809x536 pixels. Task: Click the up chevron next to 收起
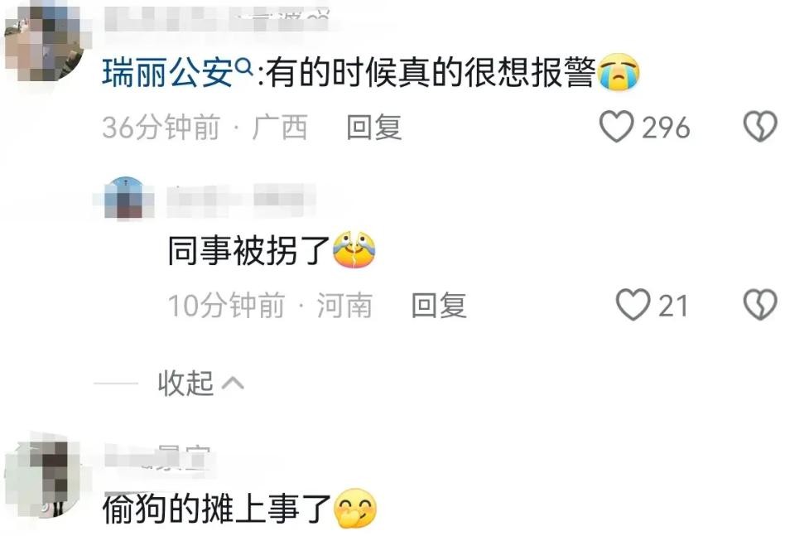(x=233, y=383)
